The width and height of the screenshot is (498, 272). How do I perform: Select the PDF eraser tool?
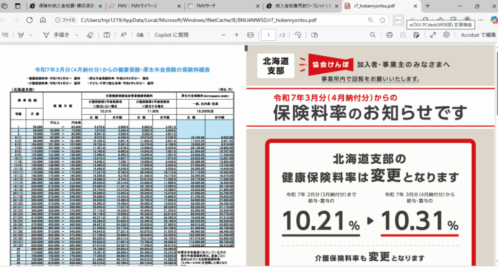[90, 35]
